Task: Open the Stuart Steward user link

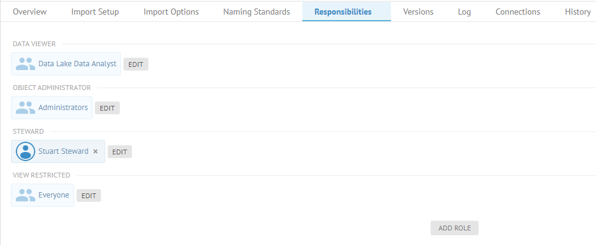Action: click(63, 151)
